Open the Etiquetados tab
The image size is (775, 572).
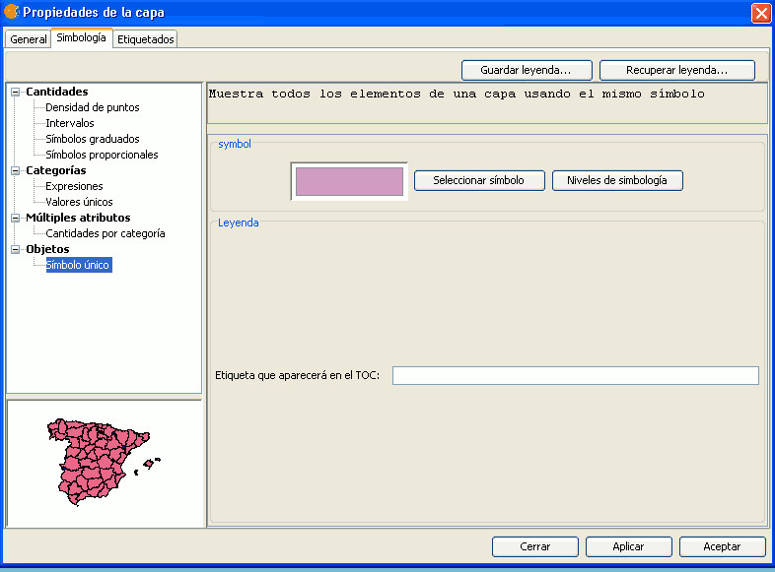click(x=145, y=39)
